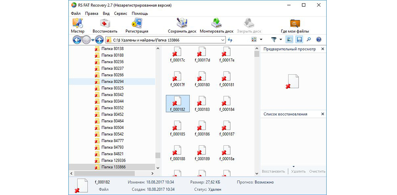The width and height of the screenshot is (397, 195).
Task: Open help with question mark icon
Action: tap(318, 40)
